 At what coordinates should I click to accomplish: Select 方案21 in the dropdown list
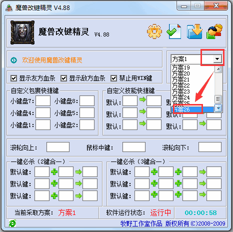coord(192,79)
